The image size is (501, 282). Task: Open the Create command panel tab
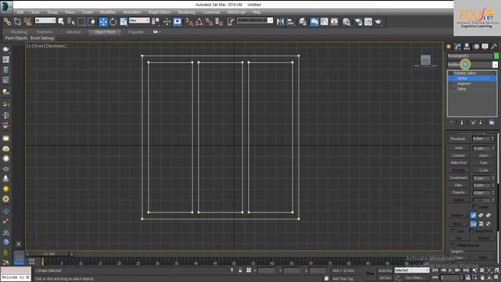click(449, 47)
